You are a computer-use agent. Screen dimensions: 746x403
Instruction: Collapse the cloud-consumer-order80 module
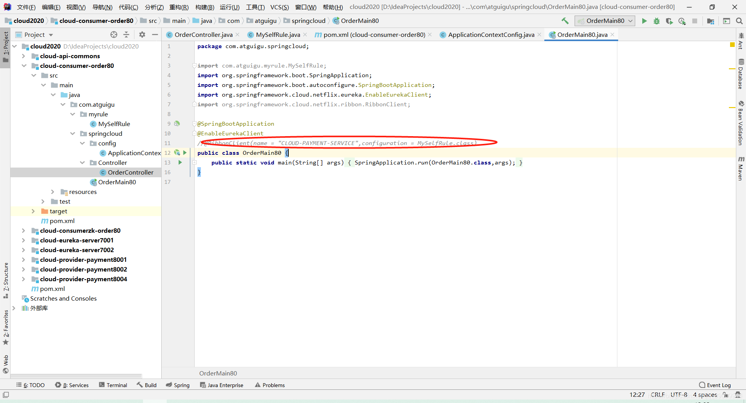click(24, 66)
